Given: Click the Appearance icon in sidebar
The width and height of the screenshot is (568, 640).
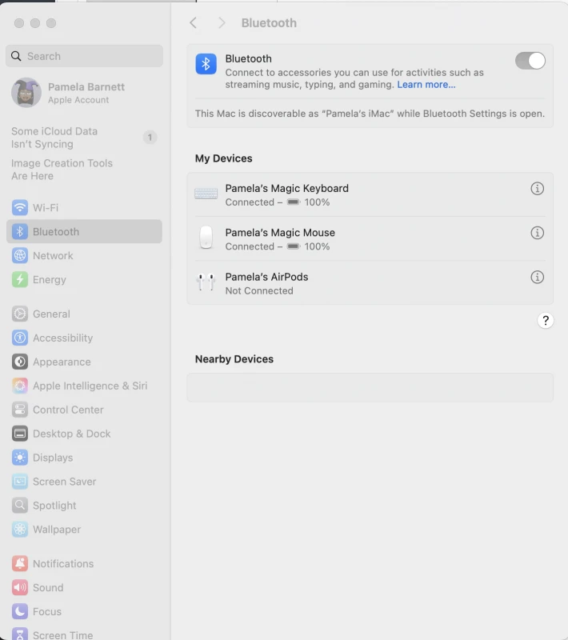Looking at the screenshot, I should click(x=19, y=362).
